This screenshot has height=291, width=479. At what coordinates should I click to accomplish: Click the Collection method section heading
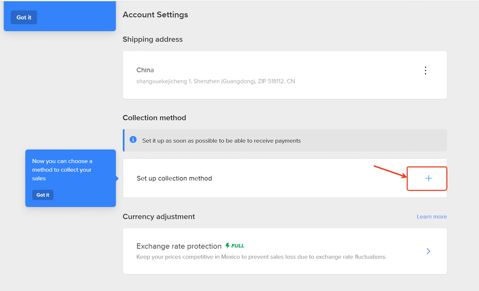pos(154,118)
